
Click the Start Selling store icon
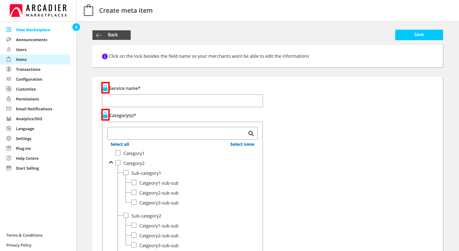pyautogui.click(x=9, y=168)
